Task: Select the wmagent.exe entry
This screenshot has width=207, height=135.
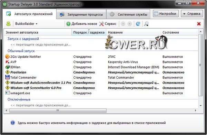Action: click(x=20, y=93)
